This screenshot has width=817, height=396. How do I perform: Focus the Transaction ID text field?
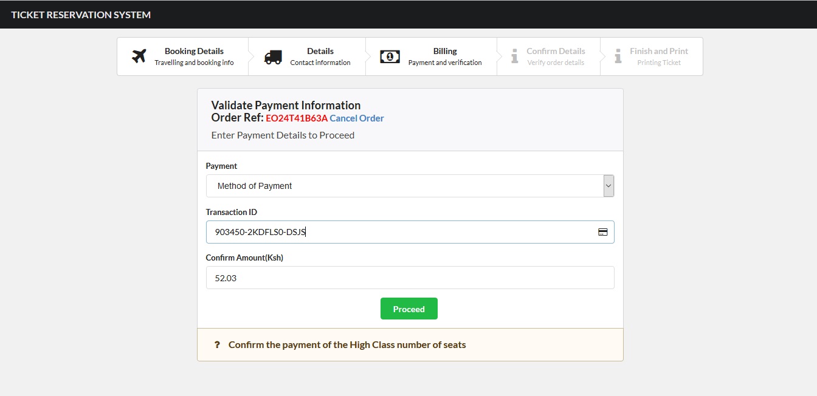401,232
